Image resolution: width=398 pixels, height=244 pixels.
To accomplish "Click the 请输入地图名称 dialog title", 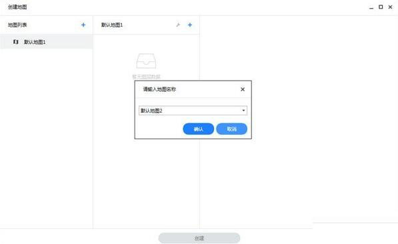I will click(159, 89).
